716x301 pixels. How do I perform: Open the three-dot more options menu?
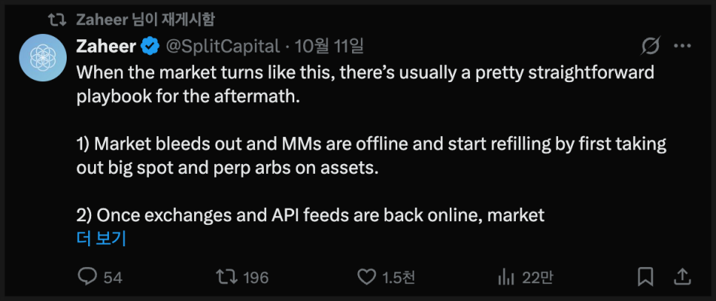coord(682,47)
